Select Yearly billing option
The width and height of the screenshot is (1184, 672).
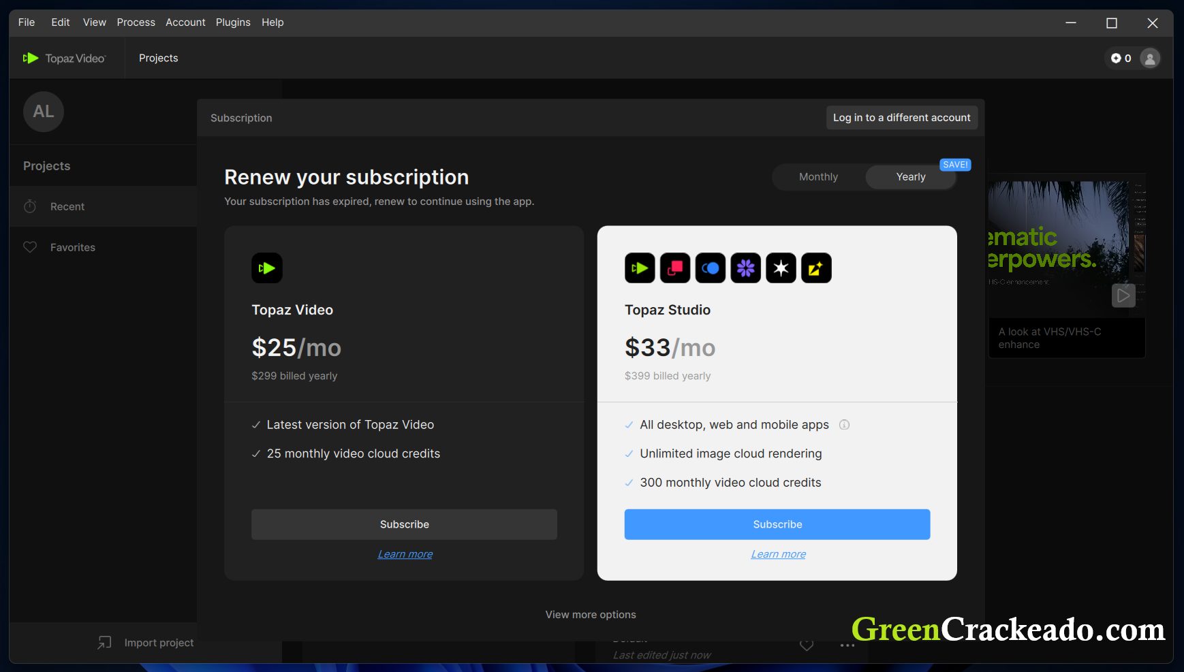tap(910, 177)
